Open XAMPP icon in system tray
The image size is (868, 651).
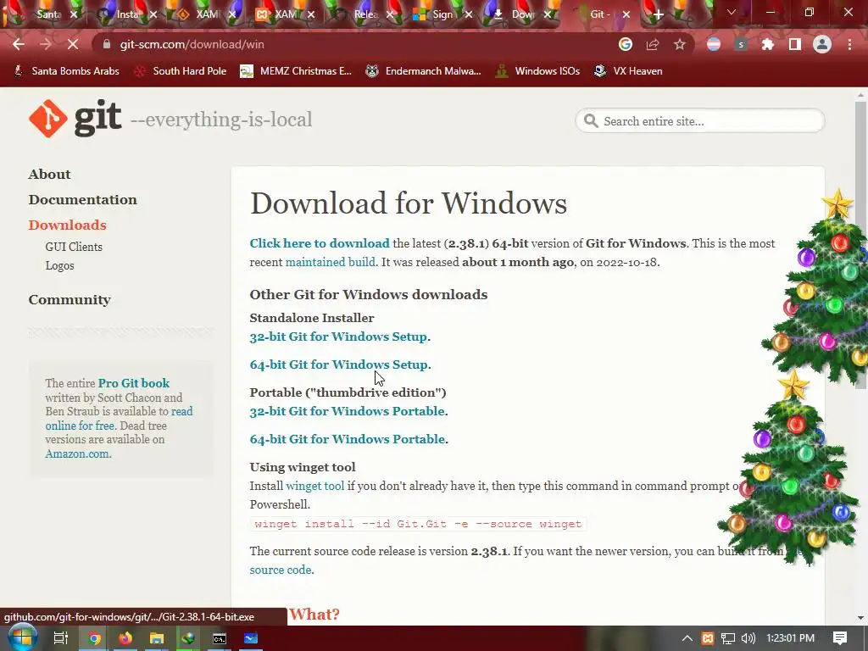pos(708,638)
